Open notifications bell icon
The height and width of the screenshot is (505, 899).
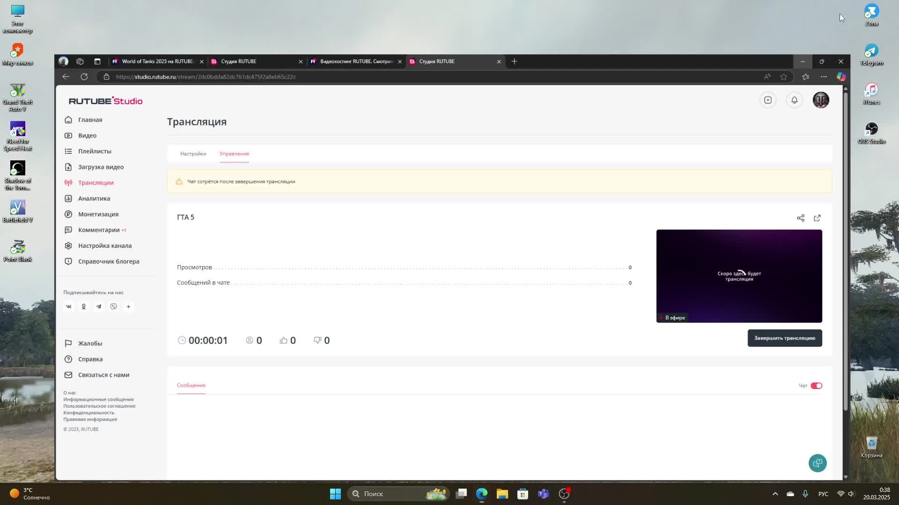tap(794, 100)
